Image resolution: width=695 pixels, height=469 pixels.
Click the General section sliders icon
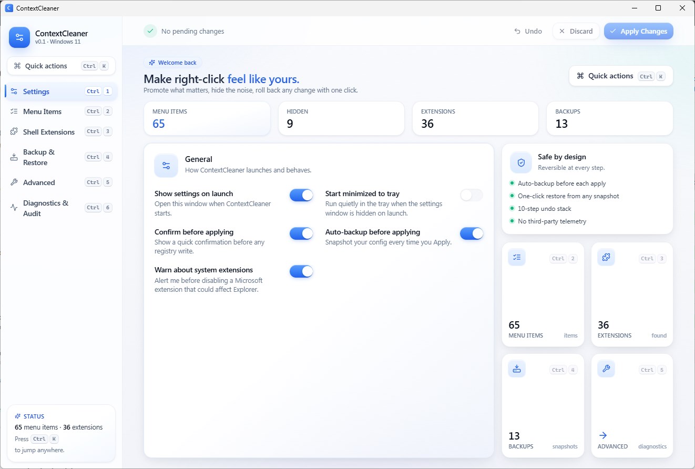166,166
